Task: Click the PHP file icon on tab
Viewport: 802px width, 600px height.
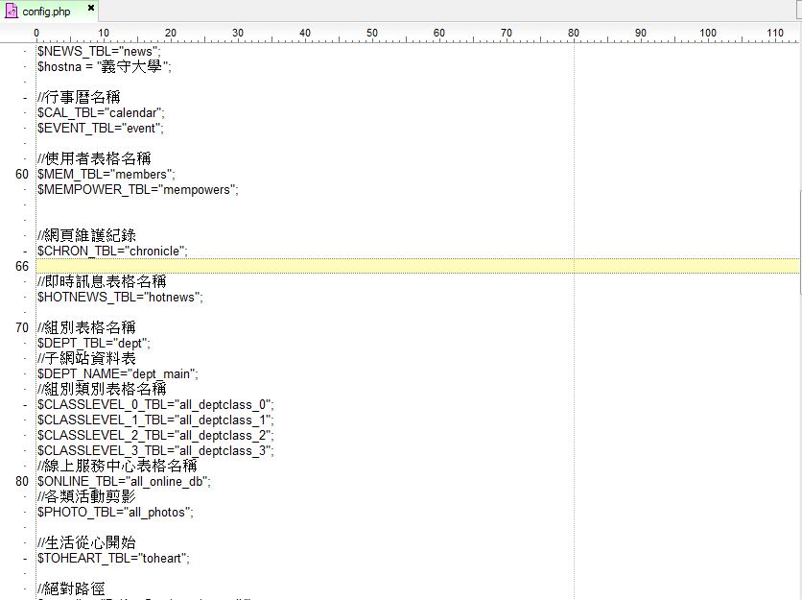Action: click(x=12, y=11)
